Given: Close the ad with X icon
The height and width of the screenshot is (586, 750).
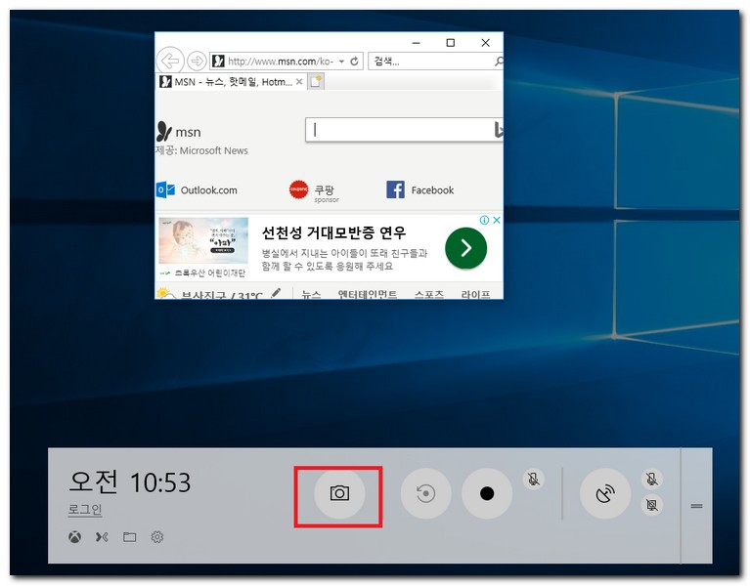Looking at the screenshot, I should (497, 220).
